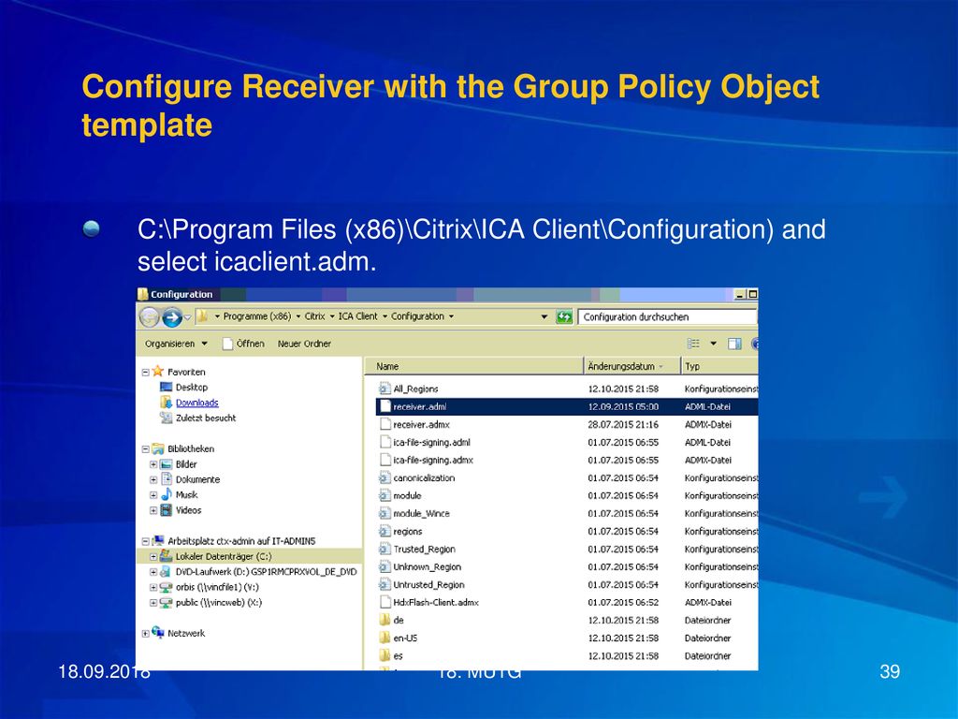Viewport: 958px width, 719px height.
Task: Open the recent pages dropdown next to the forward button
Action: pyautogui.click(x=187, y=317)
